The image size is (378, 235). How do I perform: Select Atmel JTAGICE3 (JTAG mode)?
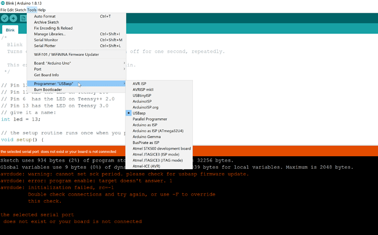159,161
